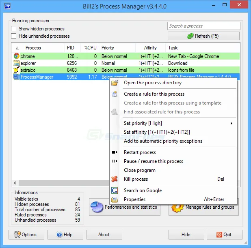The height and width of the screenshot is (248, 251).
Task: Open the Options button
Action: click(x=26, y=235)
